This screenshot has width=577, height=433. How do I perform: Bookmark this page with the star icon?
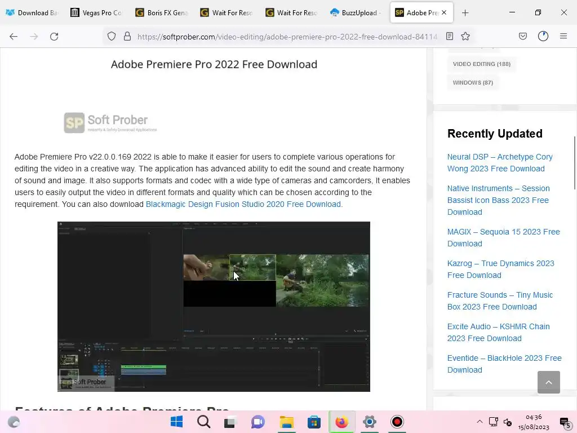click(465, 36)
